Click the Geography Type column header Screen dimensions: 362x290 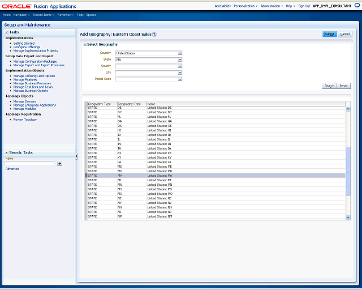(102, 104)
